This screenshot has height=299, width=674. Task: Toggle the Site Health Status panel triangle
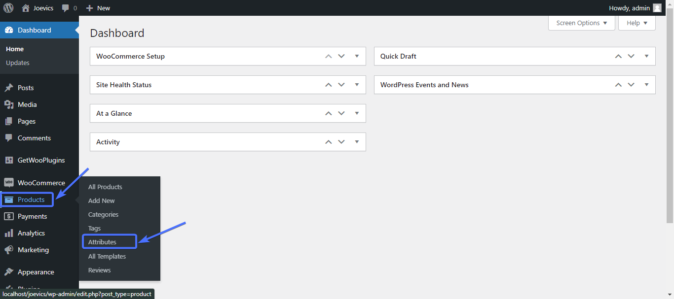357,85
